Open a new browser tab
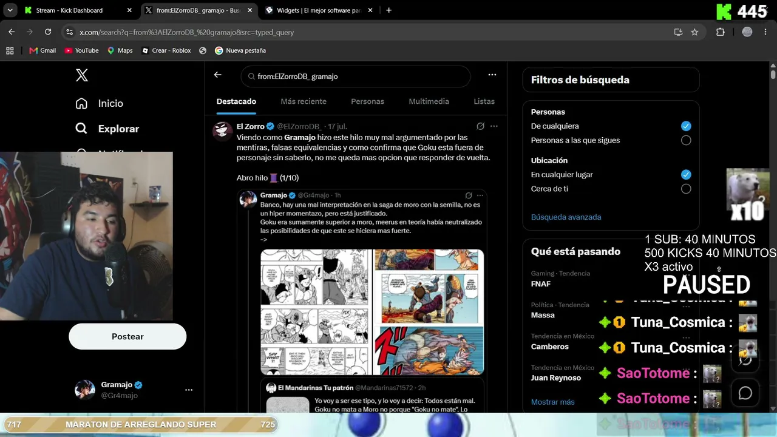This screenshot has height=437, width=777. coord(388,10)
